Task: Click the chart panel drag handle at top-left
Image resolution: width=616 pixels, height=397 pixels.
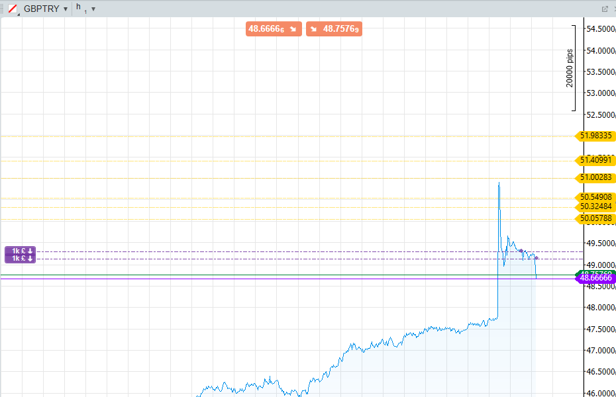Action: pyautogui.click(x=3, y=9)
